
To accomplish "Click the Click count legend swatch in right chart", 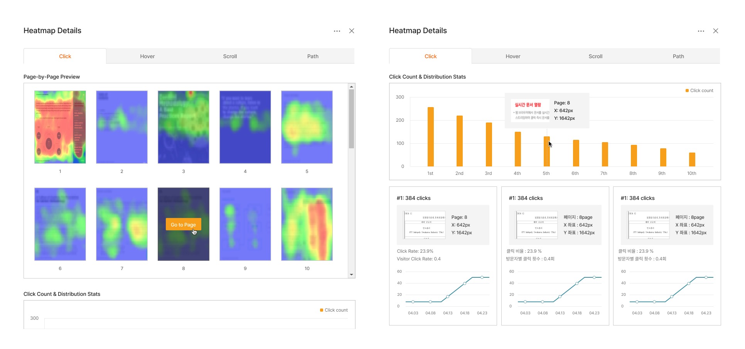I will click(687, 91).
